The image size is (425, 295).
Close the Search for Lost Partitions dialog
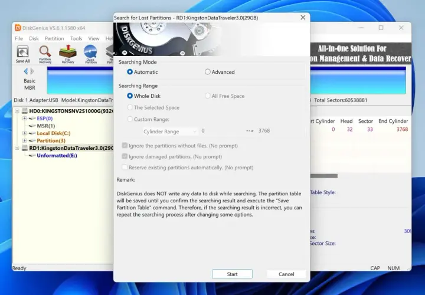(x=303, y=18)
